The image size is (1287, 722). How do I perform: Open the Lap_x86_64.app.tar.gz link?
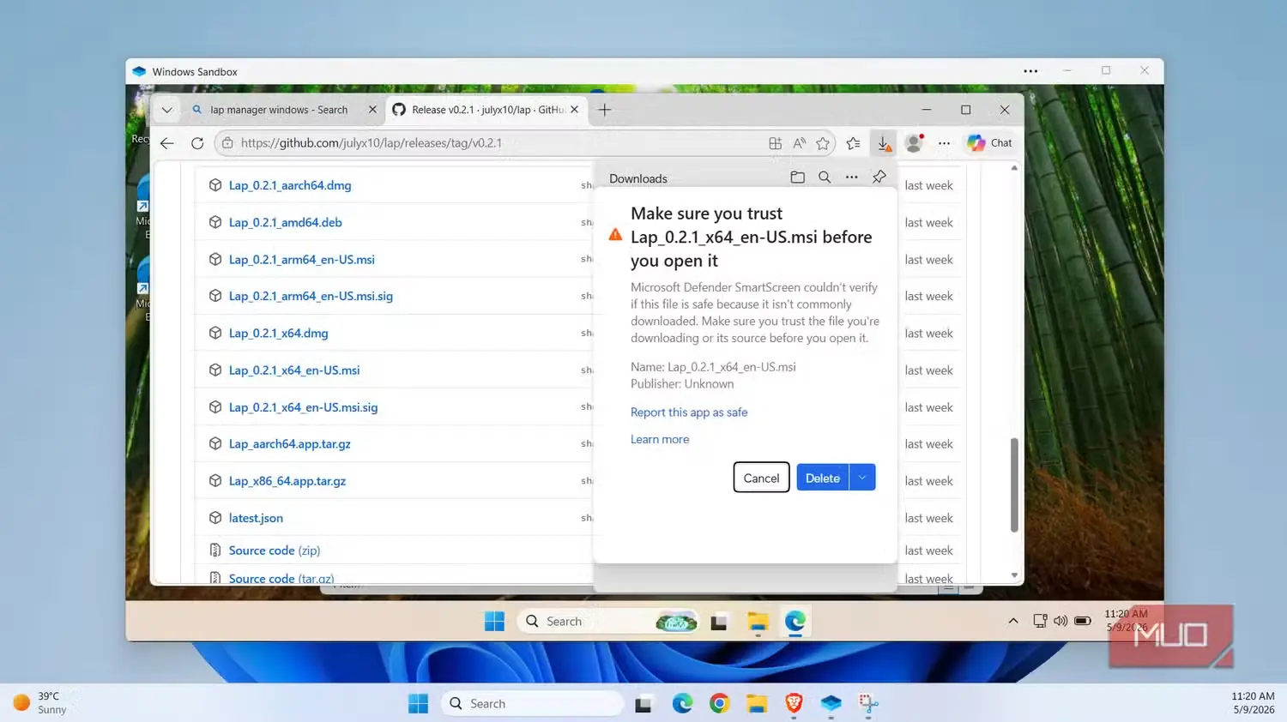tap(287, 481)
